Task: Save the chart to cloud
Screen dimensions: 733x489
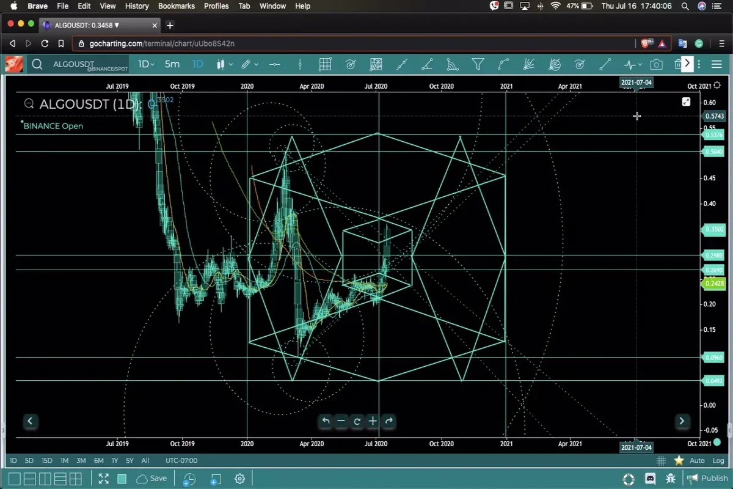Action: [151, 479]
